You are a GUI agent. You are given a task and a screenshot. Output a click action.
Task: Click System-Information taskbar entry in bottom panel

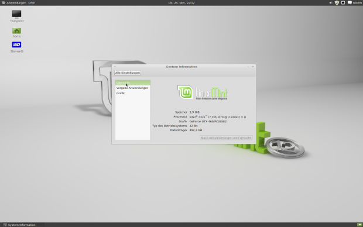tap(22, 225)
